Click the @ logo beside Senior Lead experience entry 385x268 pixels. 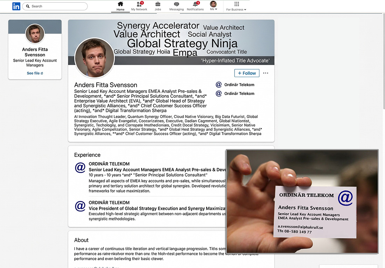click(80, 168)
